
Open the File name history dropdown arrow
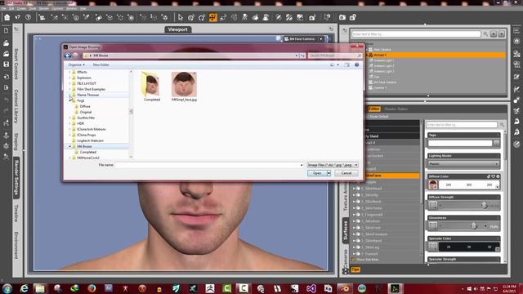click(302, 165)
